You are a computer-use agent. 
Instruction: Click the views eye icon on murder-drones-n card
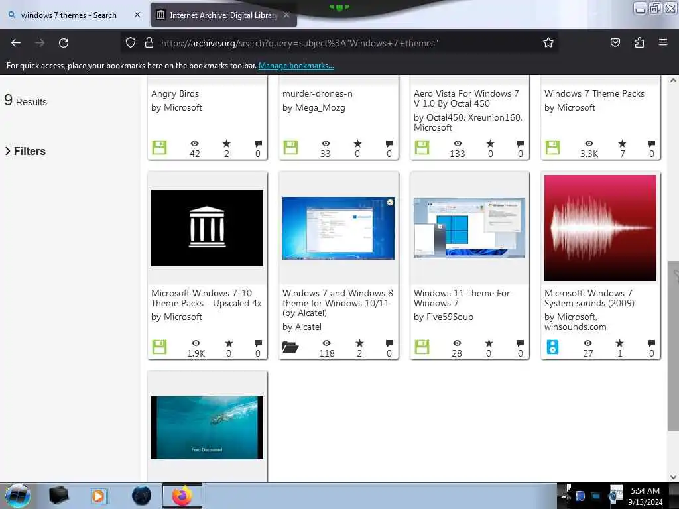click(326, 144)
